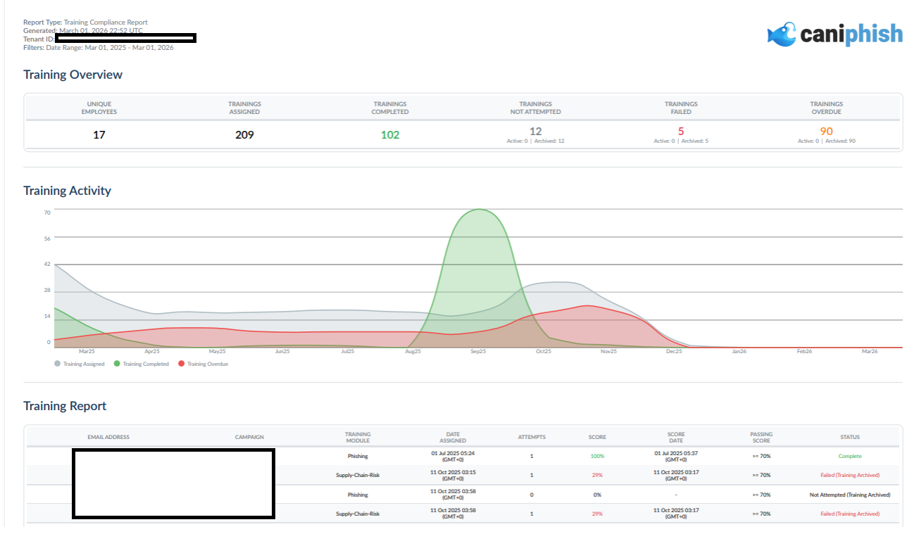Select the Trainings Not Attempted value 12

(x=536, y=132)
